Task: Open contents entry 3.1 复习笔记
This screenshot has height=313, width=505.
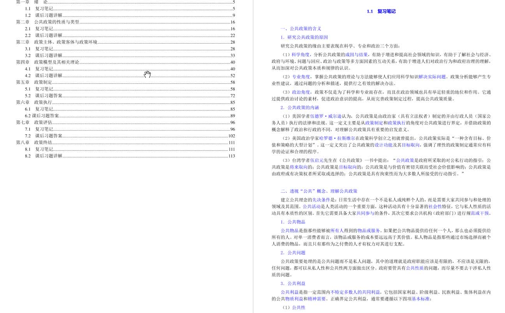Action: (x=130, y=49)
